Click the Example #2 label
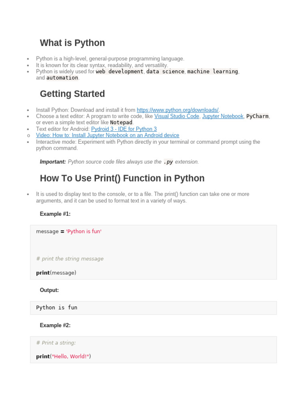The width and height of the screenshot is (307, 410). point(55,325)
